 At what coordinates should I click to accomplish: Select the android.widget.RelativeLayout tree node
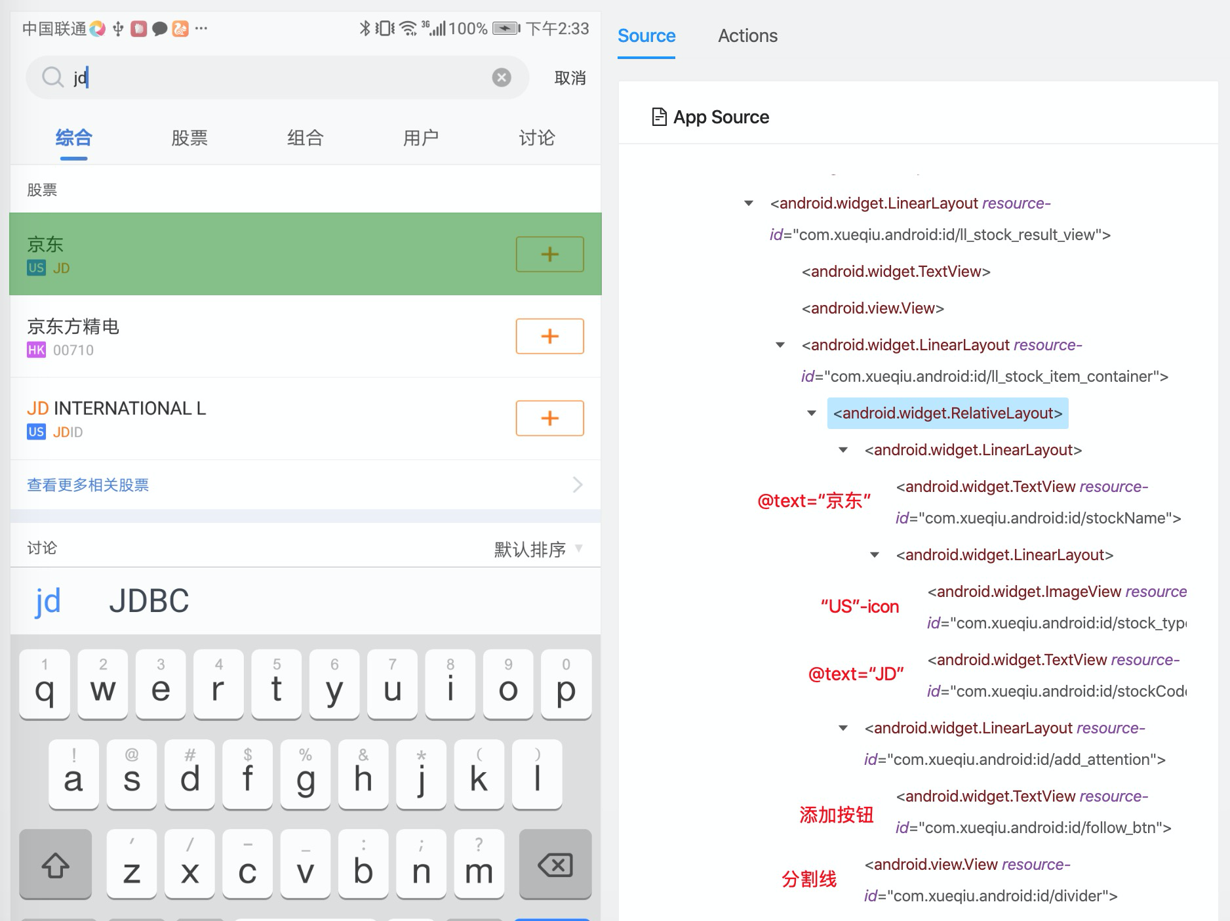point(947,413)
